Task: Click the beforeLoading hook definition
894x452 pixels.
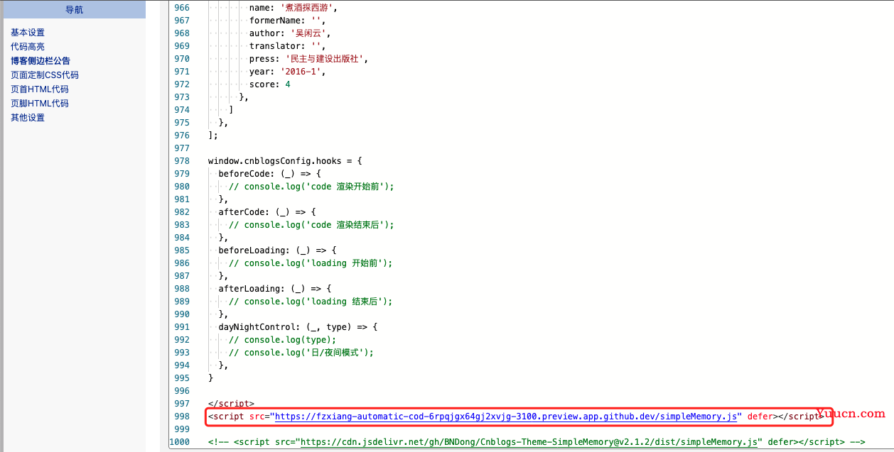Action: click(277, 250)
